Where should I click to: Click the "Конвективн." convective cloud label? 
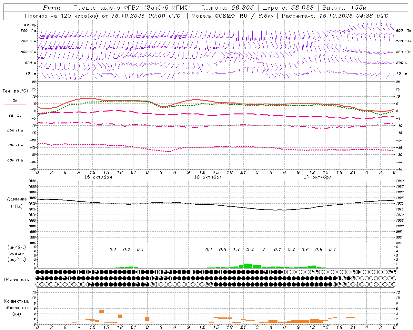pos(16,301)
